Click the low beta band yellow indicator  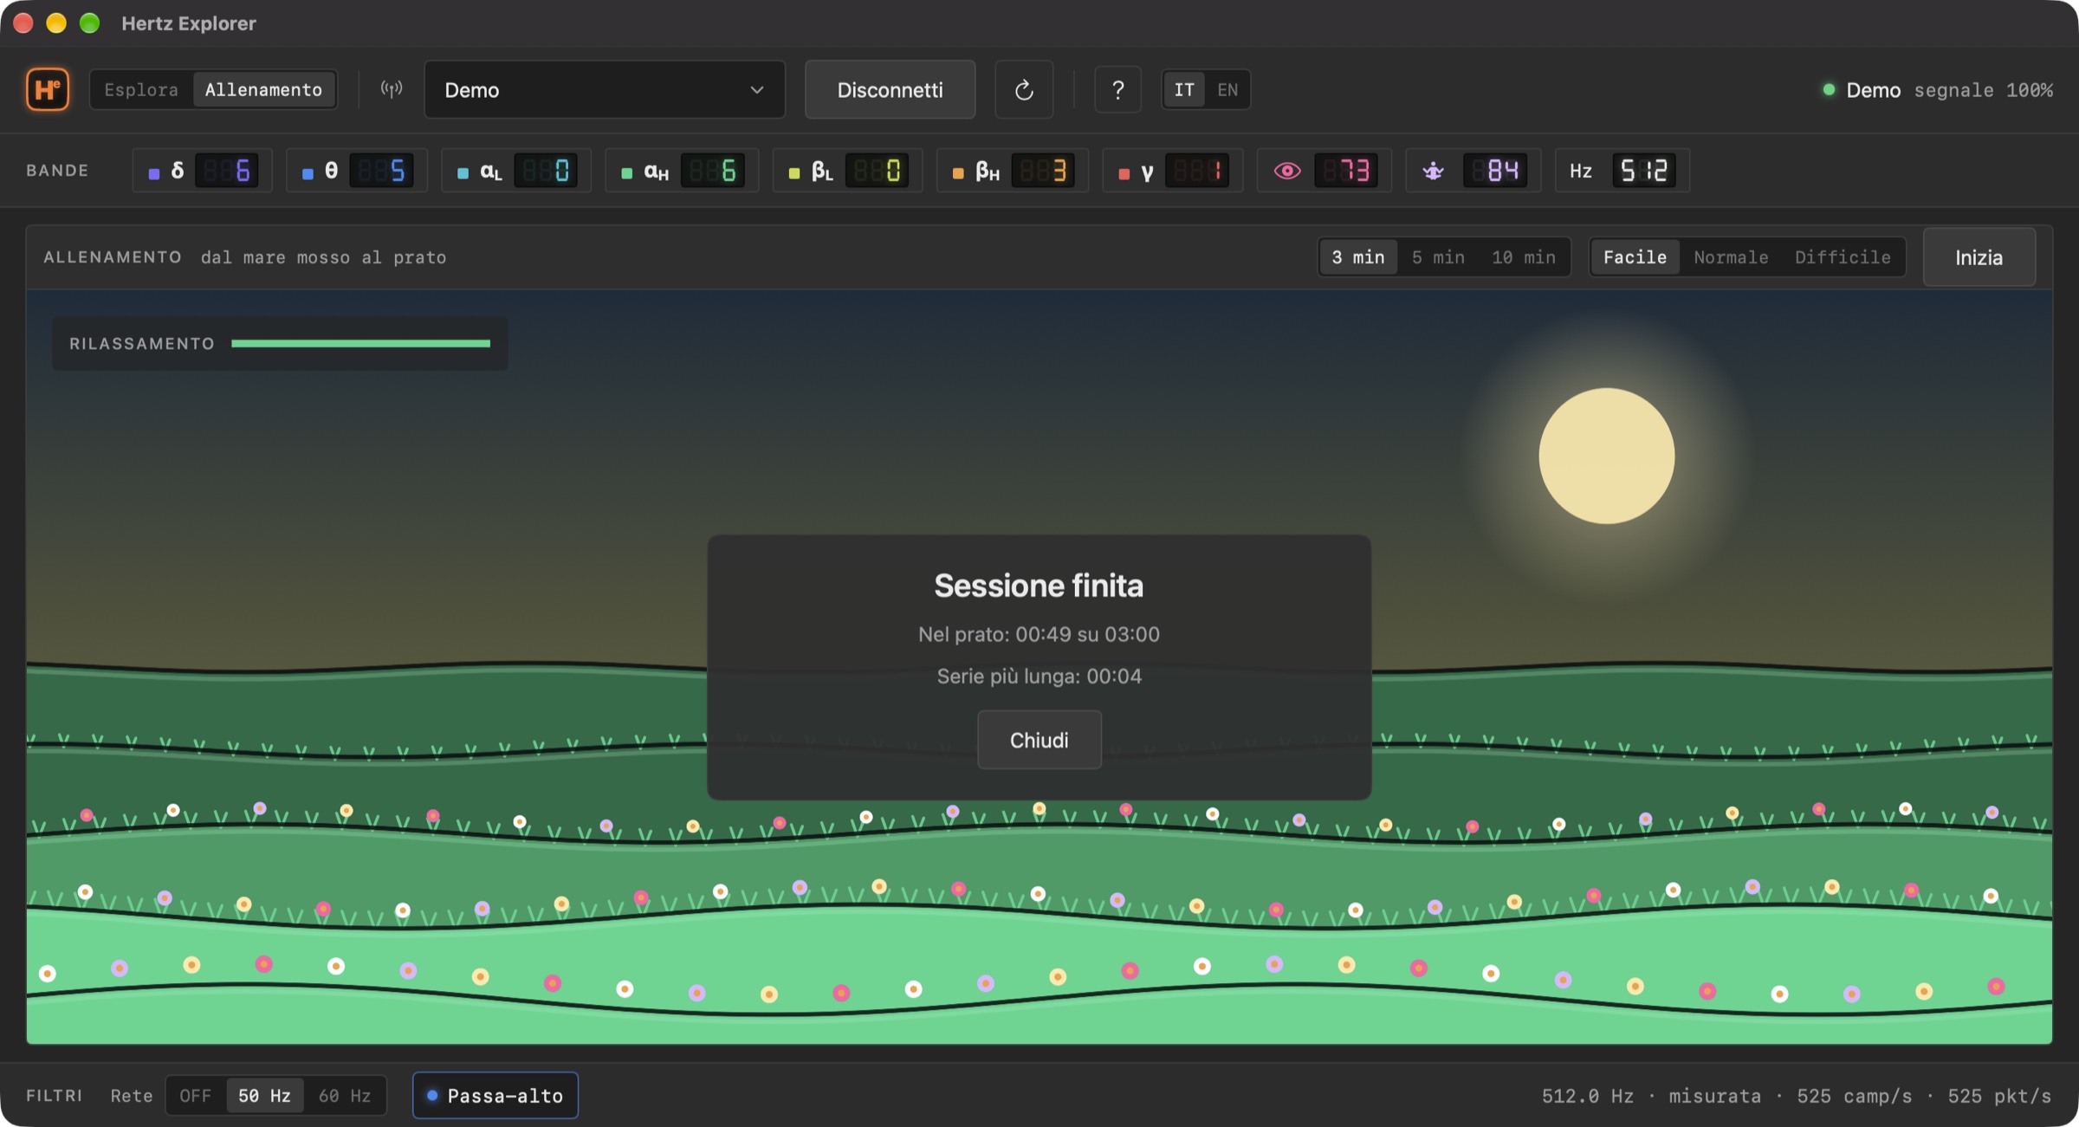(x=793, y=173)
